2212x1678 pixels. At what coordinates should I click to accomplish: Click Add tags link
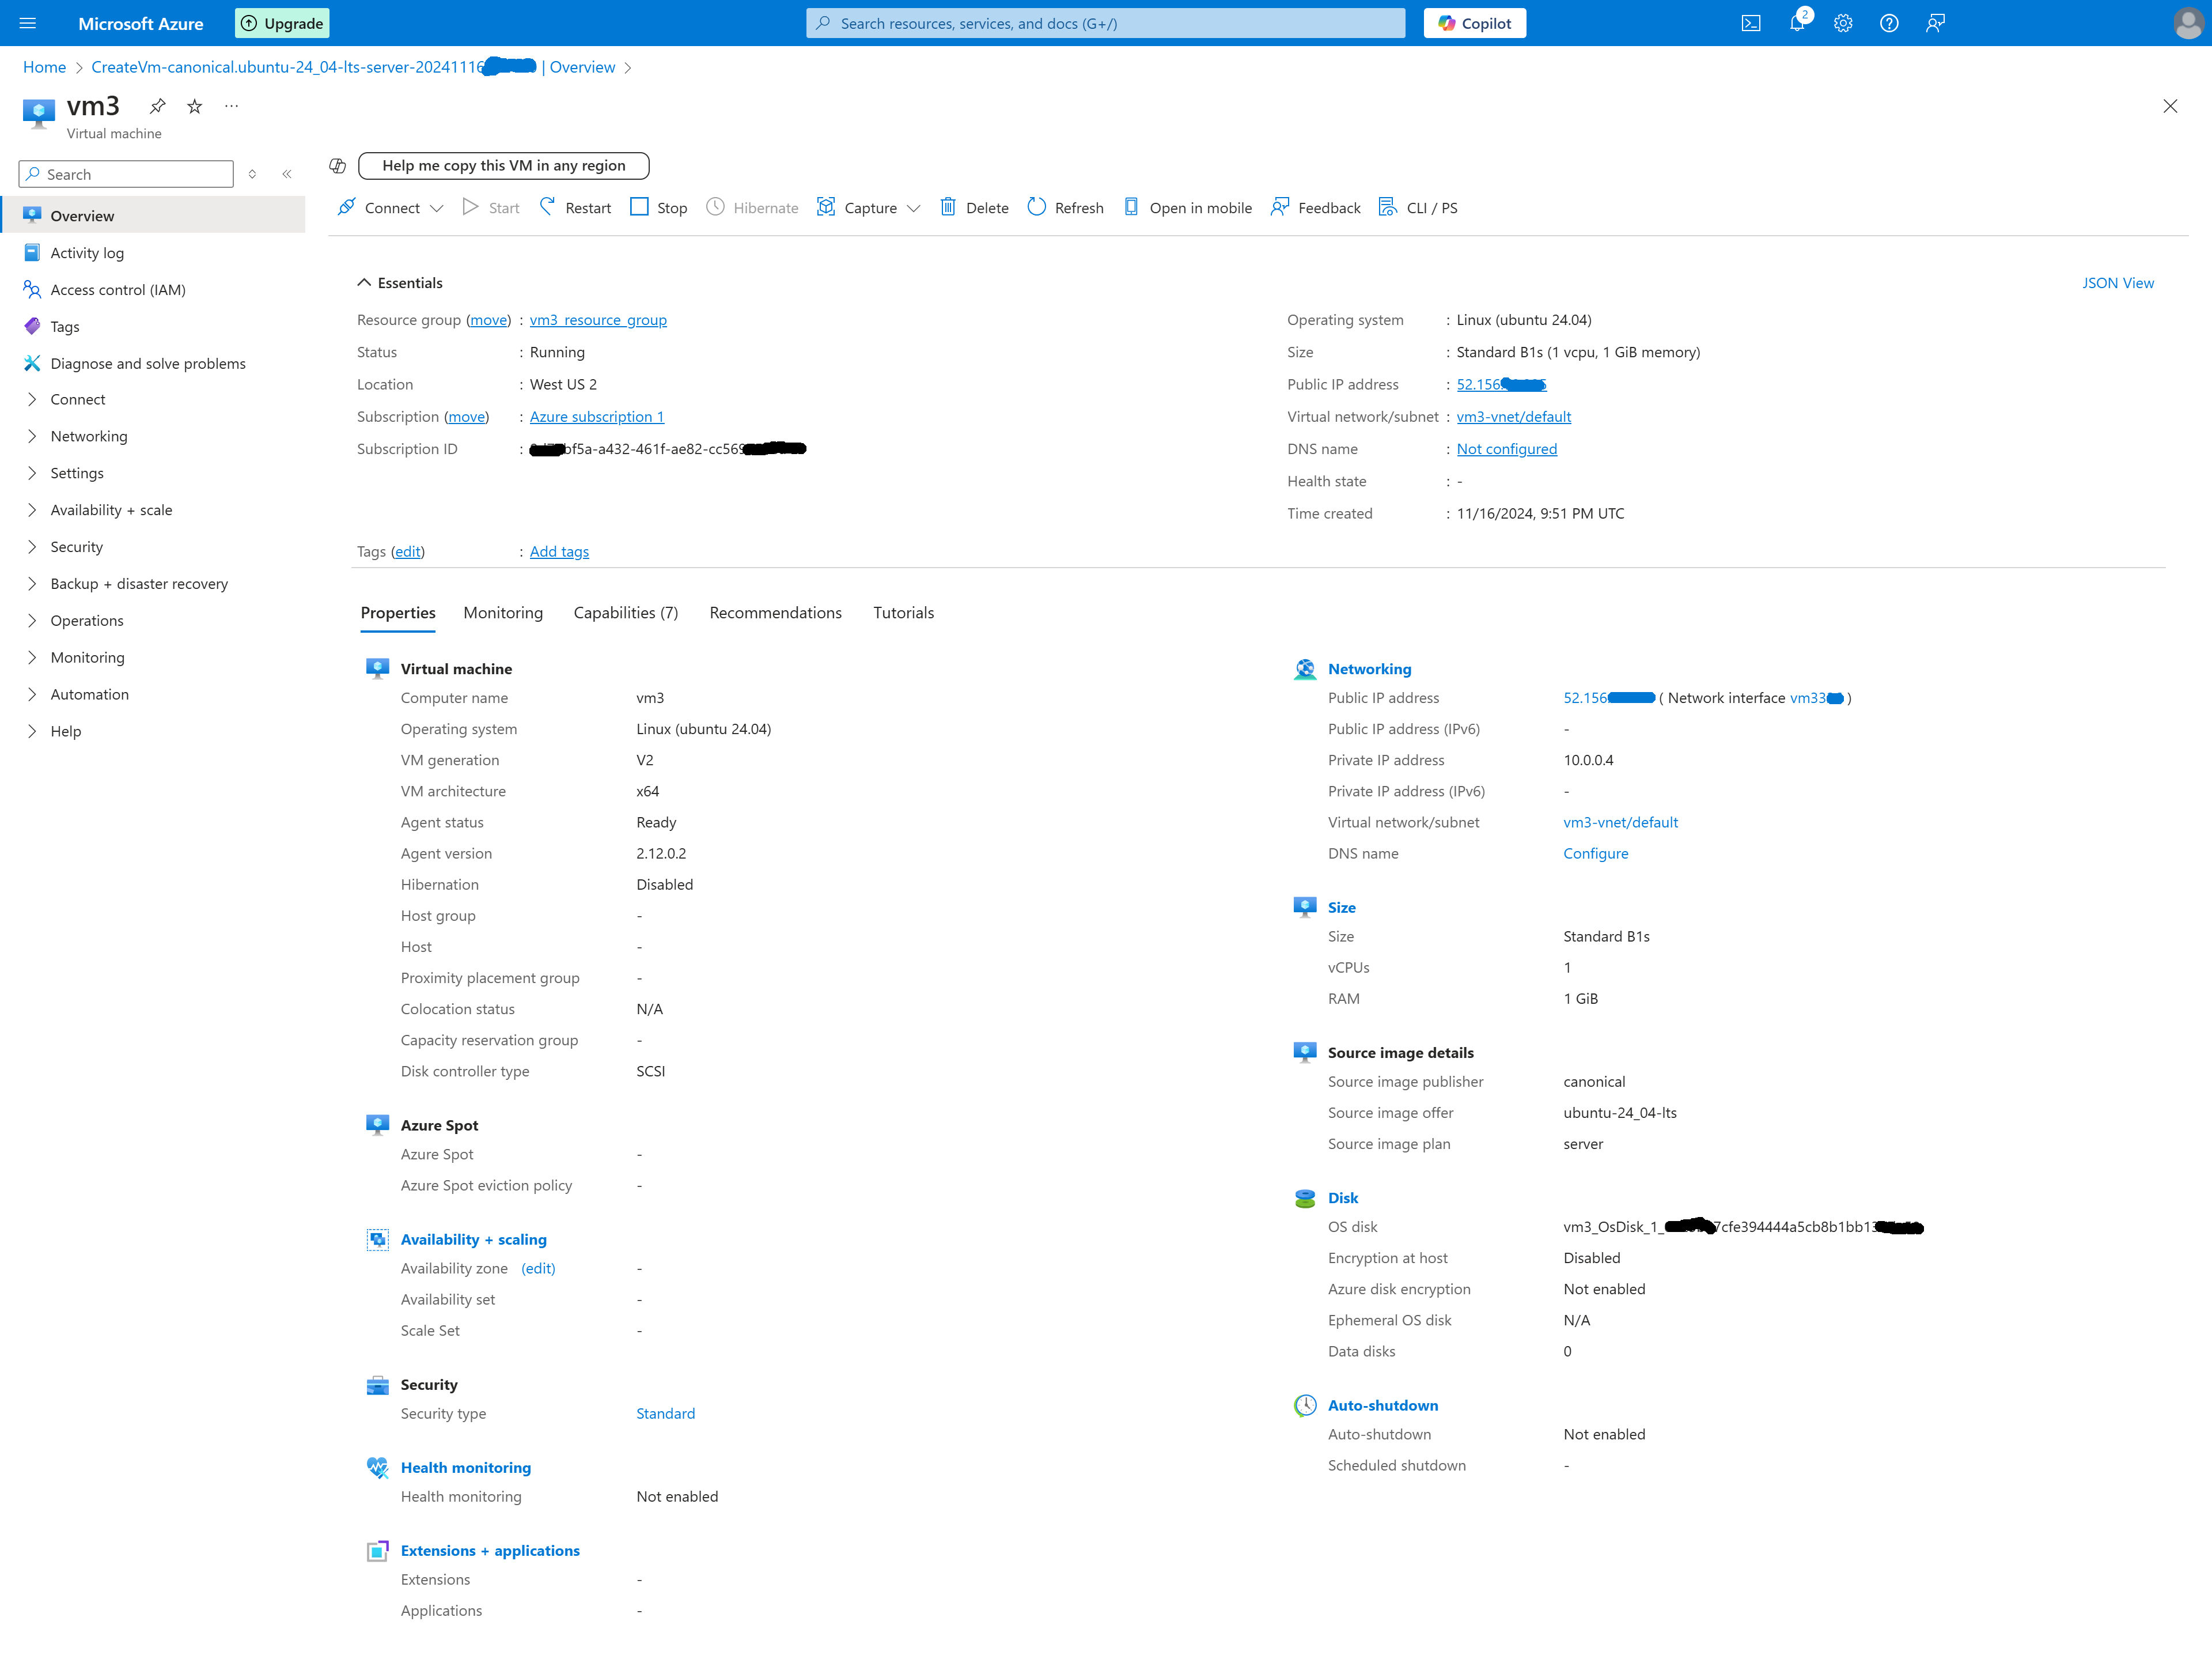click(559, 551)
